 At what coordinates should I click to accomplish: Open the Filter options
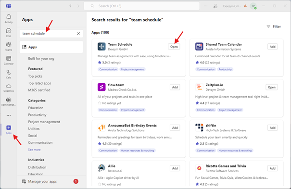click(274, 26)
